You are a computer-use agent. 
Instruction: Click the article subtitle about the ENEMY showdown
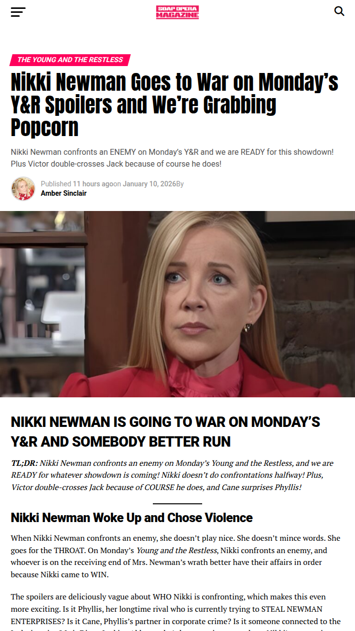(x=172, y=158)
